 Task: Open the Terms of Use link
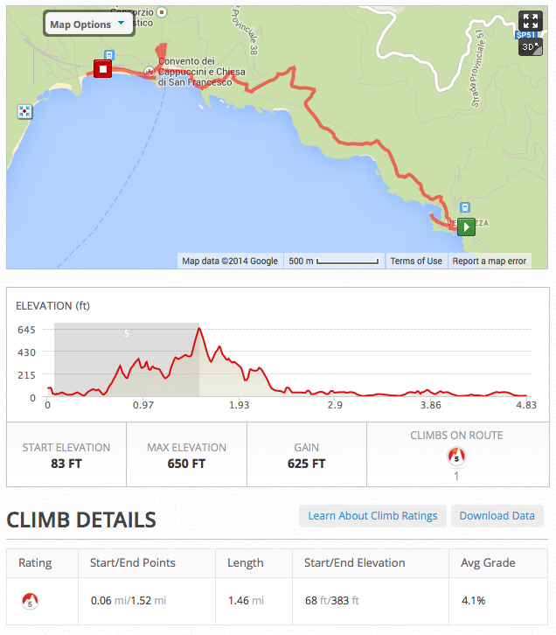tap(416, 261)
